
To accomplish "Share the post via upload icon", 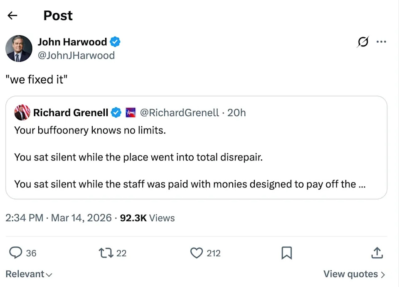I will (x=377, y=253).
